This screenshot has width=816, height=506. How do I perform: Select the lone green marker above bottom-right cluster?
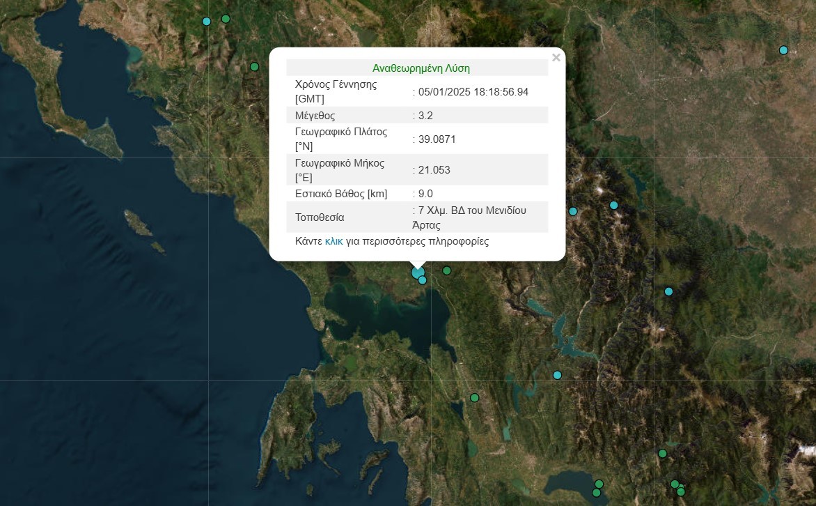(662, 454)
